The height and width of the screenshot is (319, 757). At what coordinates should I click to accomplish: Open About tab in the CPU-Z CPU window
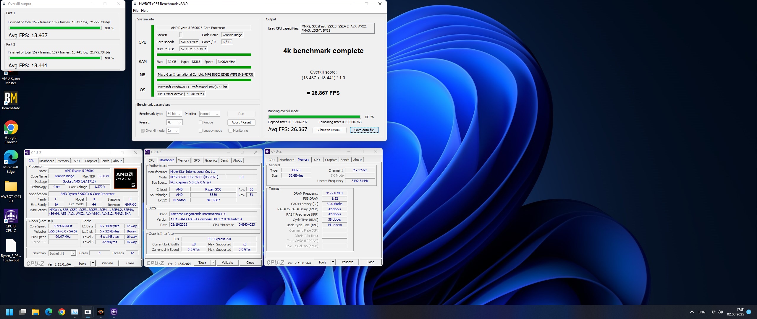click(117, 161)
